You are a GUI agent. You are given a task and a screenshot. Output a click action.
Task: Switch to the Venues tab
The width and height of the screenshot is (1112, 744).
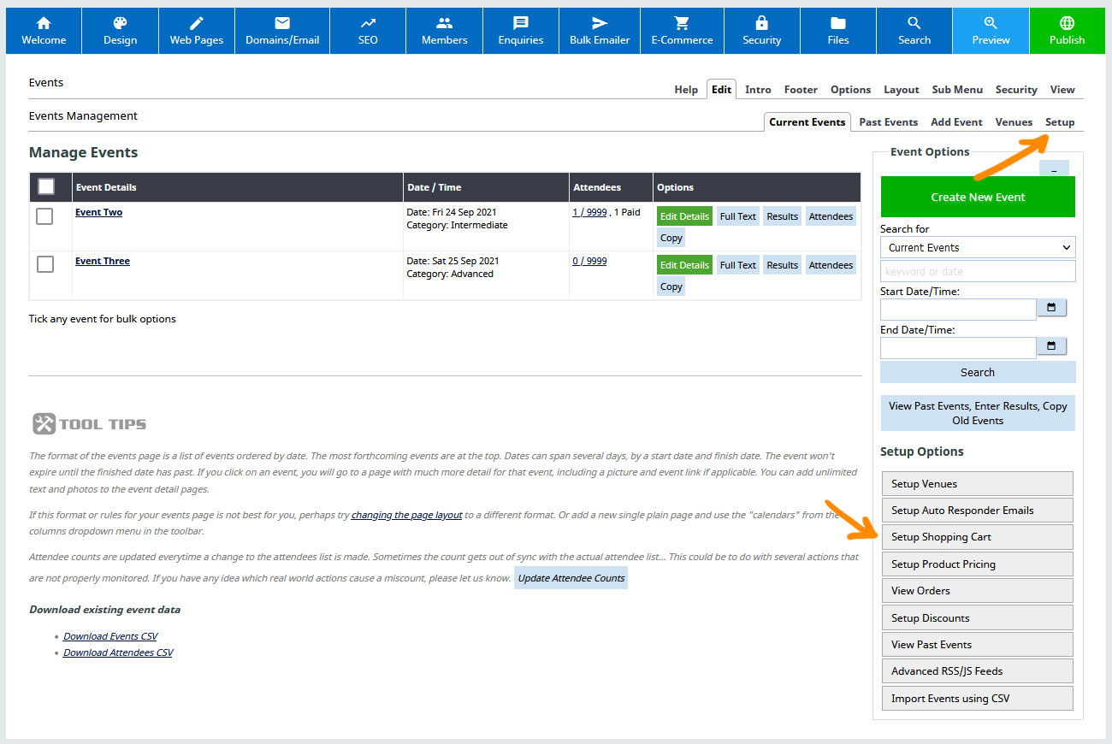[1014, 122]
